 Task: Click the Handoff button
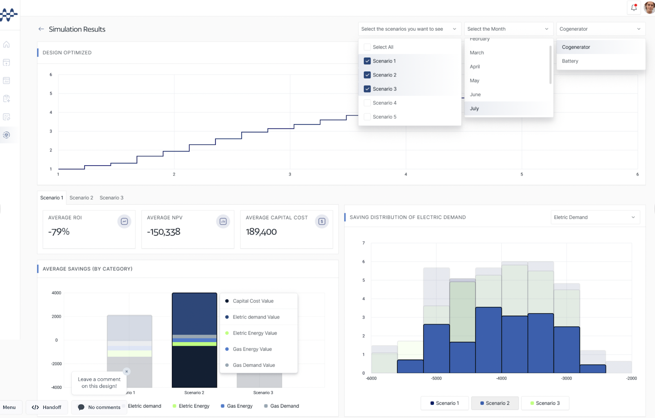pyautogui.click(x=47, y=407)
